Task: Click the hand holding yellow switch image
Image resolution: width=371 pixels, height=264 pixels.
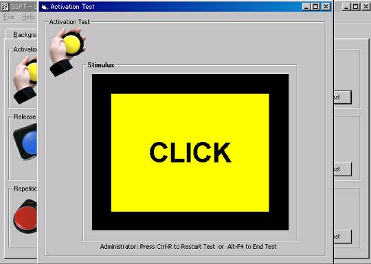Action: [x=67, y=51]
